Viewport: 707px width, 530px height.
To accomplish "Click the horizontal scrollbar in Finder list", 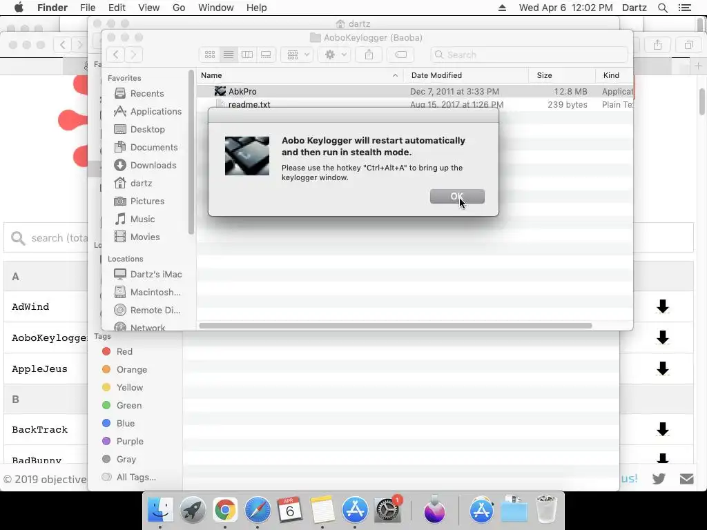I will click(x=396, y=326).
